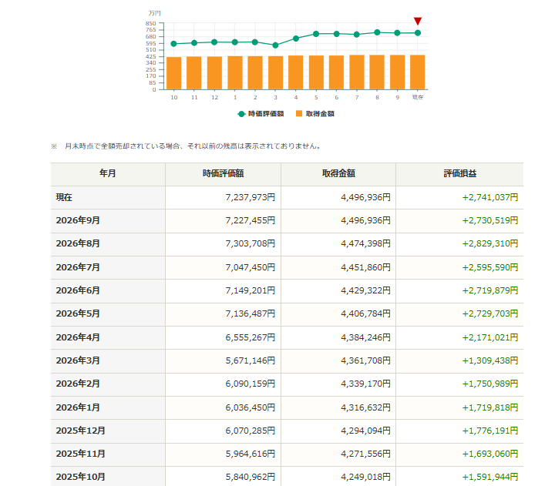This screenshot has height=486, width=555.
Task: Select the 時価評価額 legend label in chart
Action: (266, 114)
